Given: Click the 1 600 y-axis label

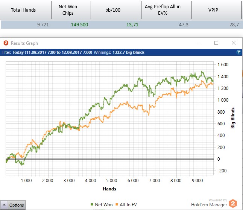Looking at the screenshot, I should (x=223, y=64).
